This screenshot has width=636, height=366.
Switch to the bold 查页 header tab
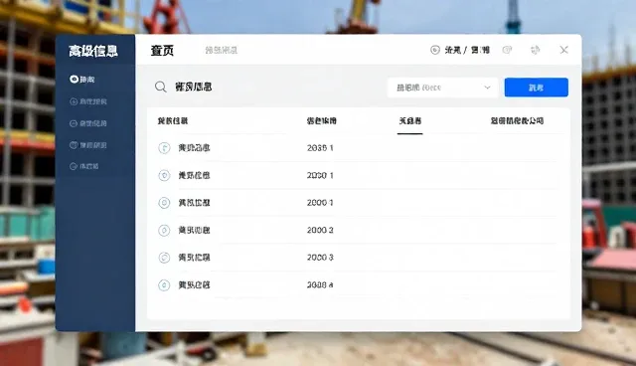click(162, 51)
